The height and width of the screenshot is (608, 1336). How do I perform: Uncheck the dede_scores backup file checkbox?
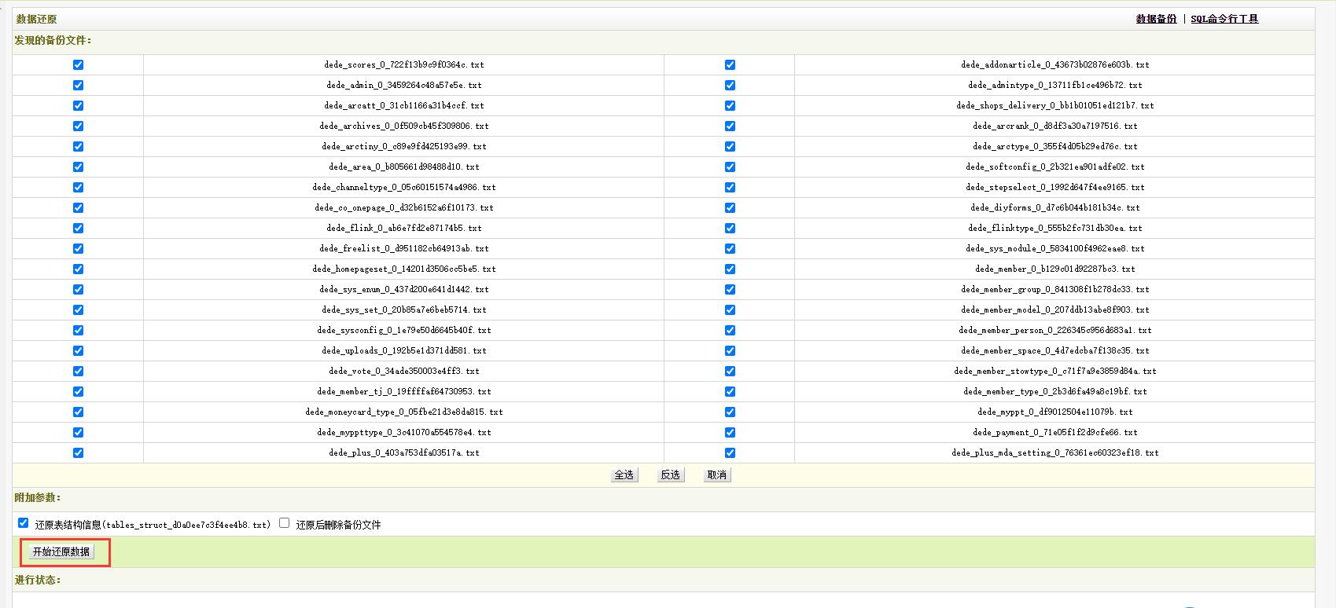pos(78,64)
